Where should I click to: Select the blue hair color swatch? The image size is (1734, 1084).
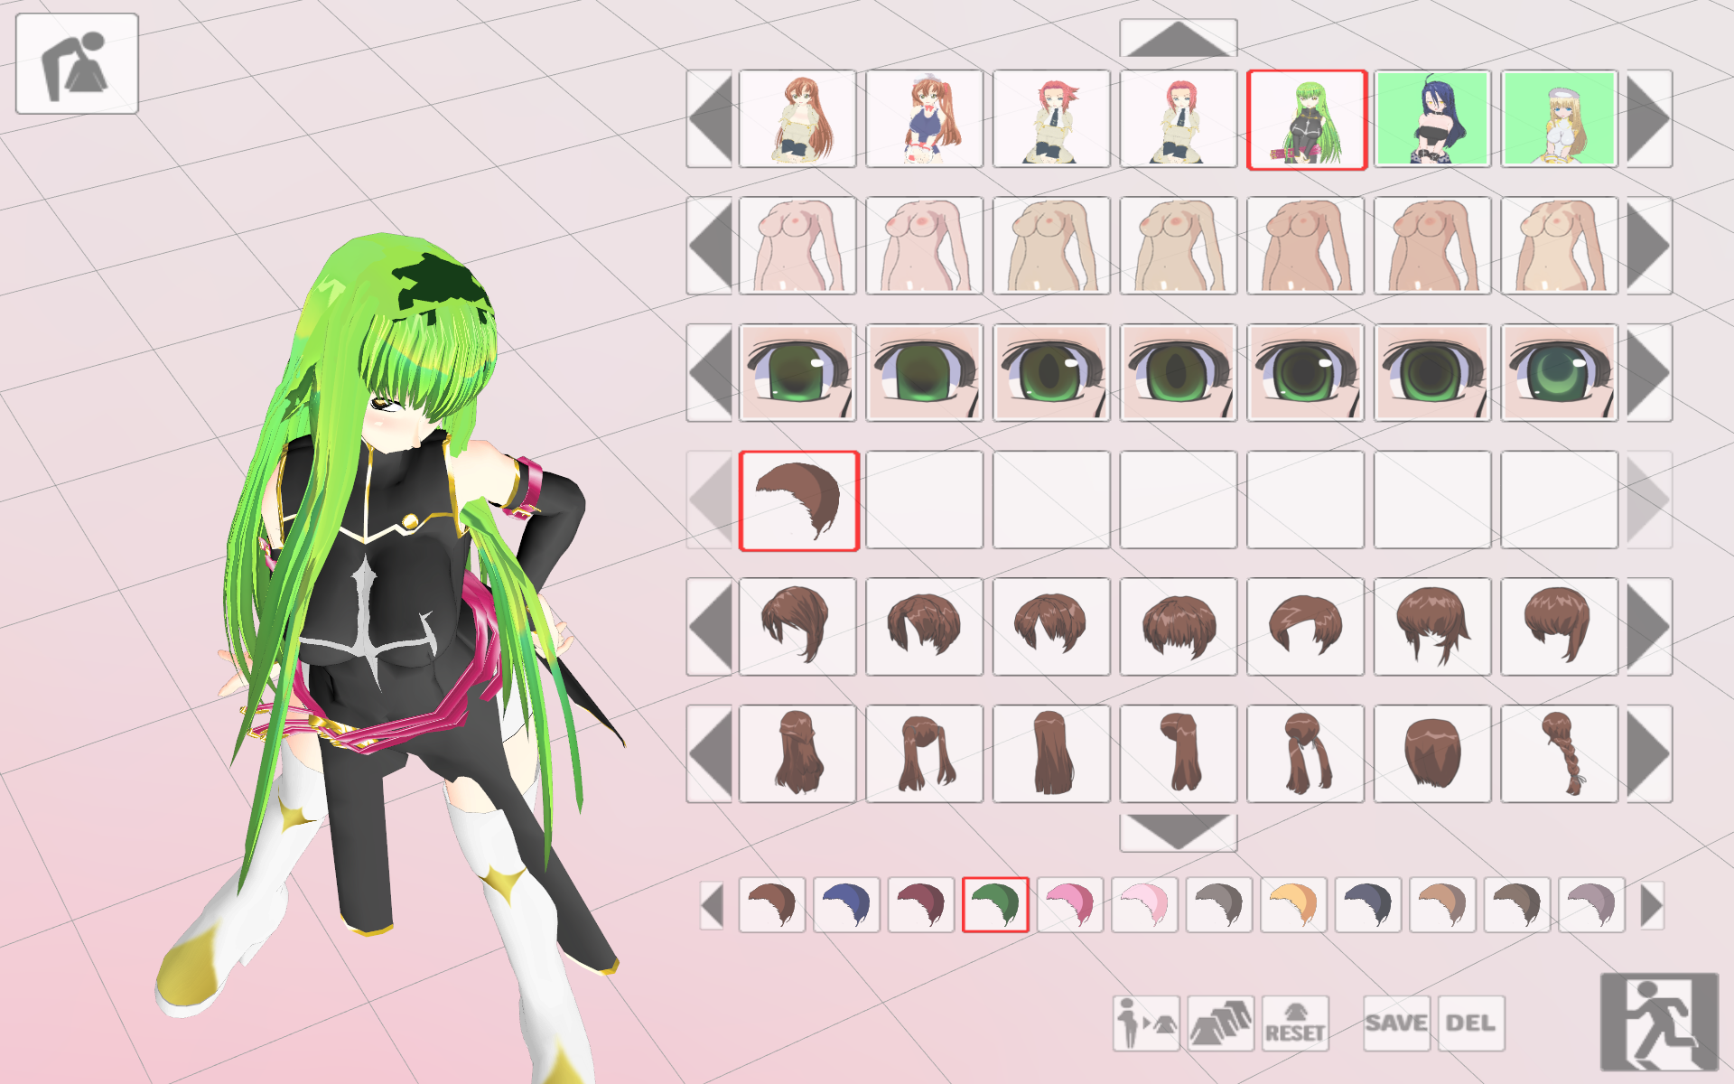pyautogui.click(x=846, y=904)
